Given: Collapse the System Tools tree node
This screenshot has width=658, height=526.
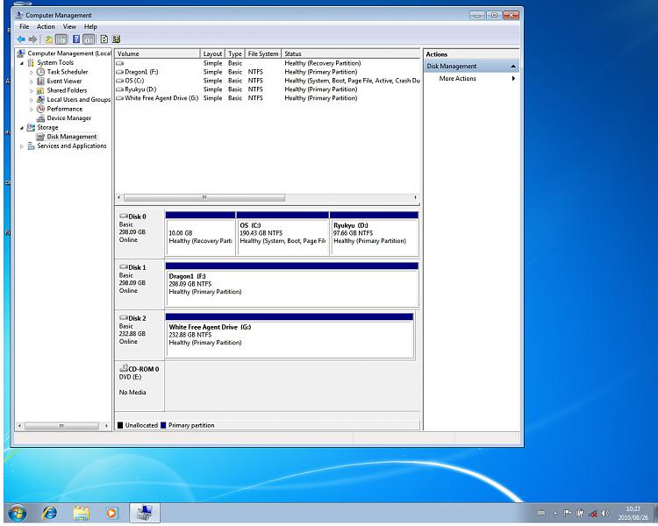Looking at the screenshot, I should (22, 63).
